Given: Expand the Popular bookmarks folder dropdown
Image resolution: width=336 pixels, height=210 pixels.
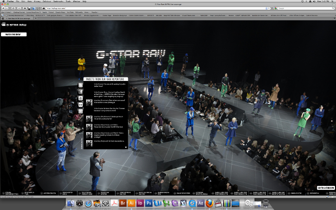Looking at the screenshot, I should [x=95, y=12].
